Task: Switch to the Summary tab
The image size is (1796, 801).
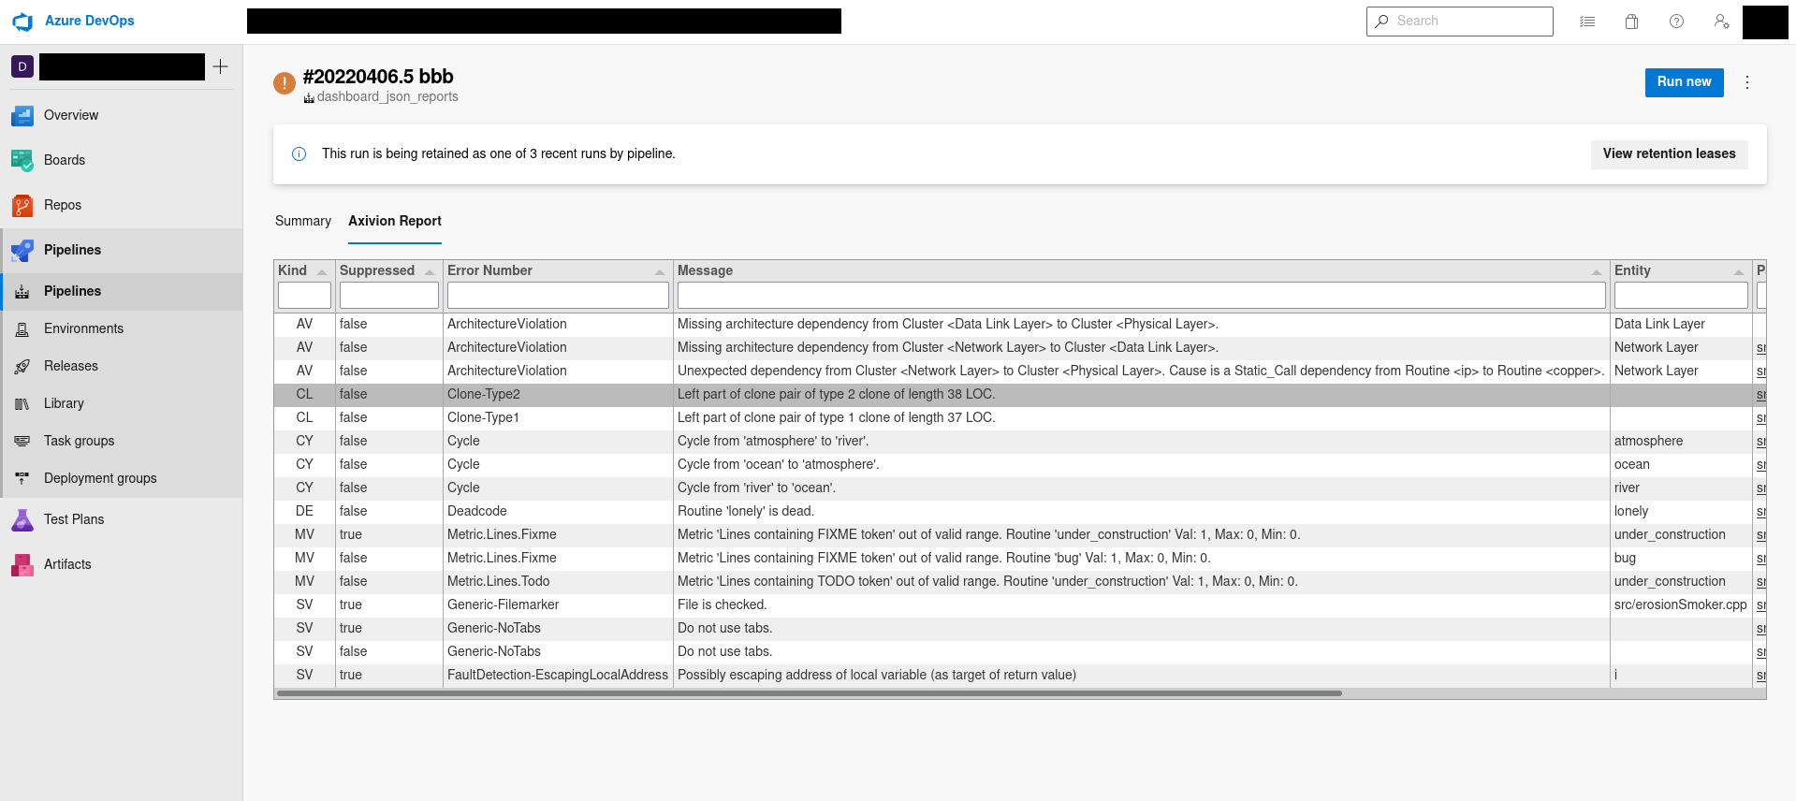Action: (302, 221)
